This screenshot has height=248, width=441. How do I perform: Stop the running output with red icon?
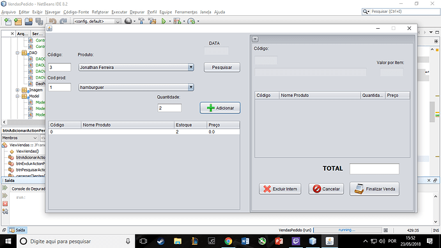(x=5, y=203)
